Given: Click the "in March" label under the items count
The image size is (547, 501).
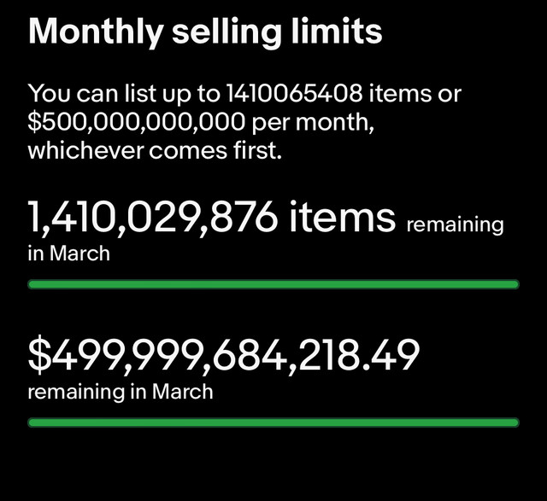Looking at the screenshot, I should click(69, 253).
